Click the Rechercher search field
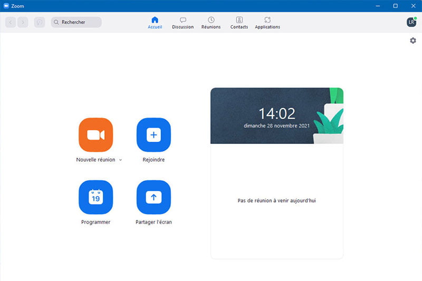The image size is (422, 281). click(x=76, y=22)
